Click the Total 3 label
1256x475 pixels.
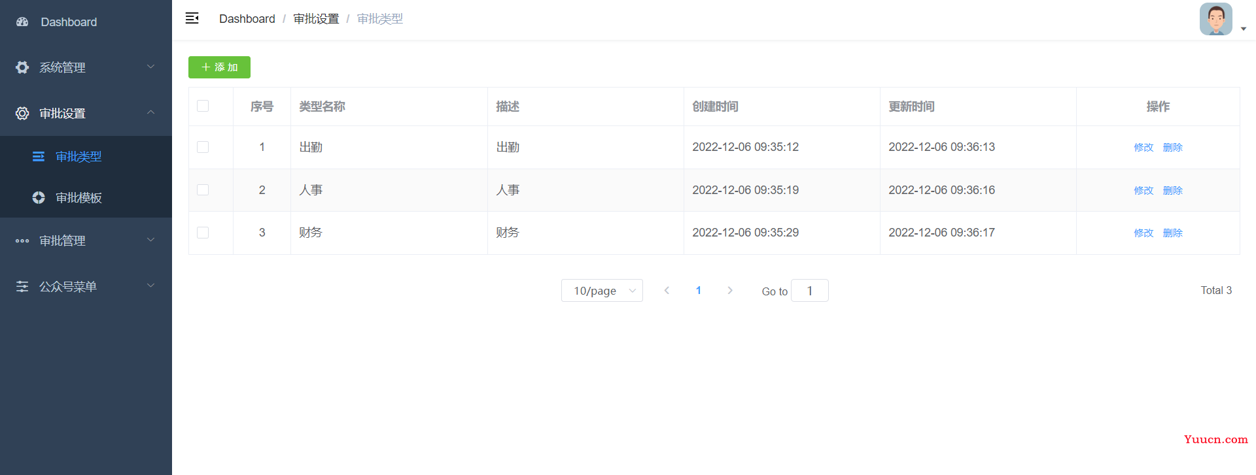[1216, 290]
